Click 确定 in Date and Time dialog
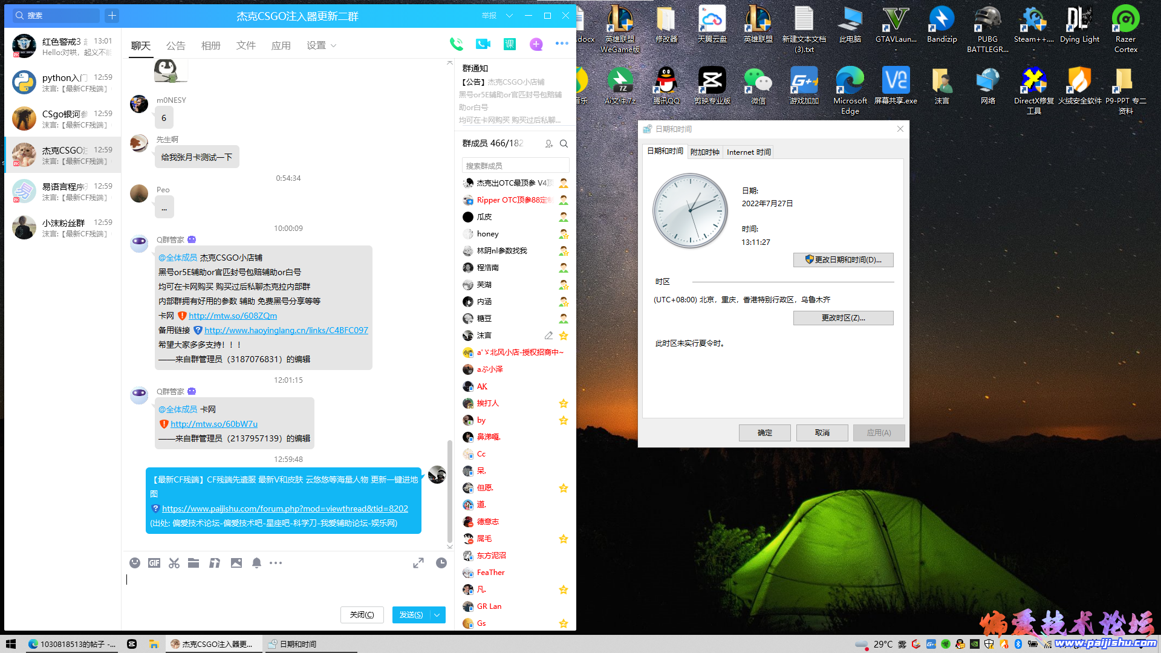Image resolution: width=1161 pixels, height=653 pixels. [764, 433]
